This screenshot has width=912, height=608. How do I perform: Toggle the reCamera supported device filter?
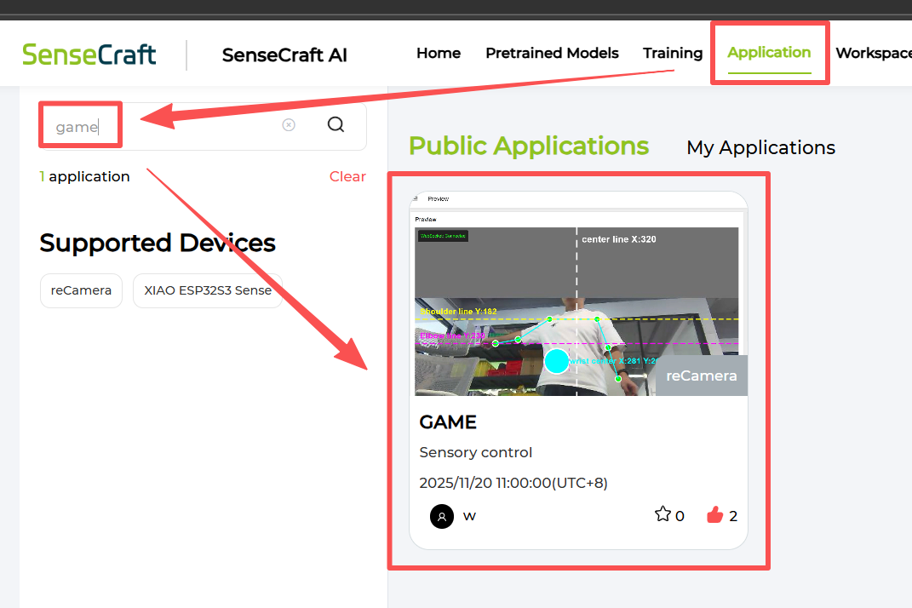[81, 290]
